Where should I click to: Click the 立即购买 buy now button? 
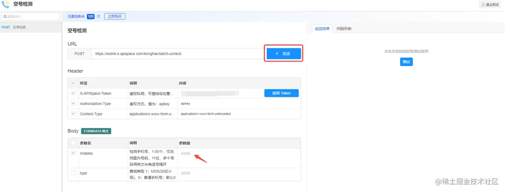[x=115, y=17]
